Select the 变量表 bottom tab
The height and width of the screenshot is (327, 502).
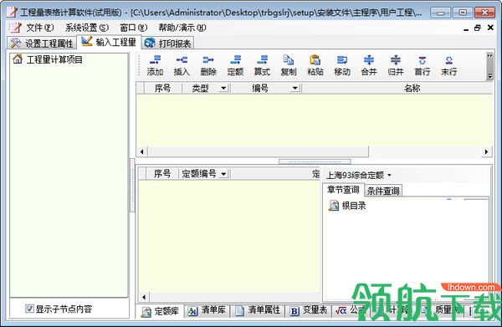tap(309, 310)
